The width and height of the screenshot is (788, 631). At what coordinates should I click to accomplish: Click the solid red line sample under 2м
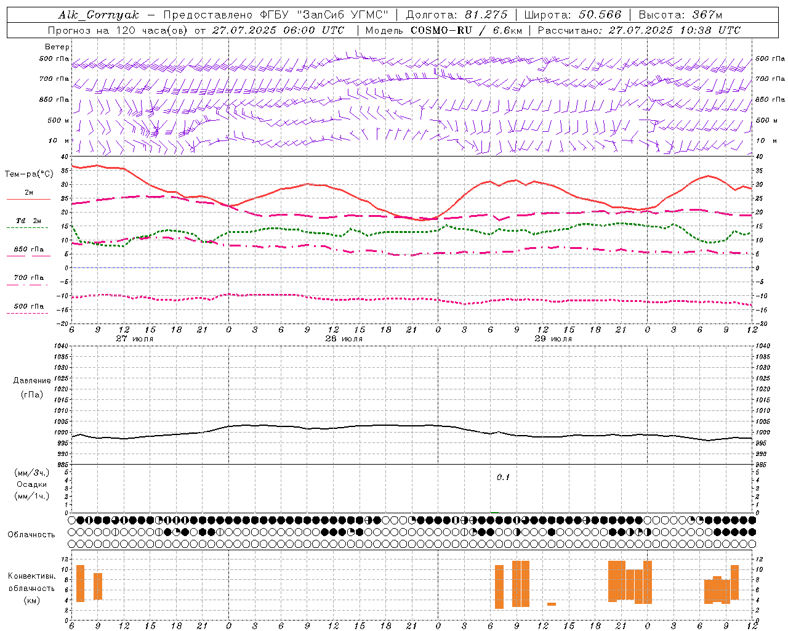(28, 200)
